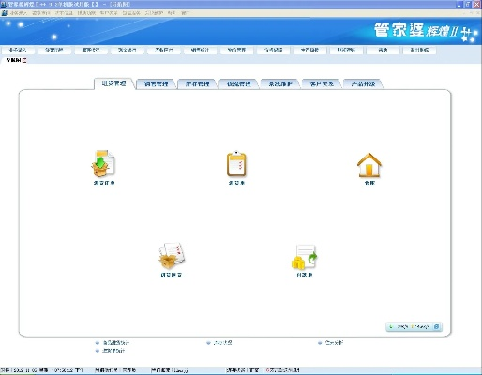Open the 进货订单 box-with-green-arrow icon
This screenshot has height=375, width=482.
click(x=103, y=163)
